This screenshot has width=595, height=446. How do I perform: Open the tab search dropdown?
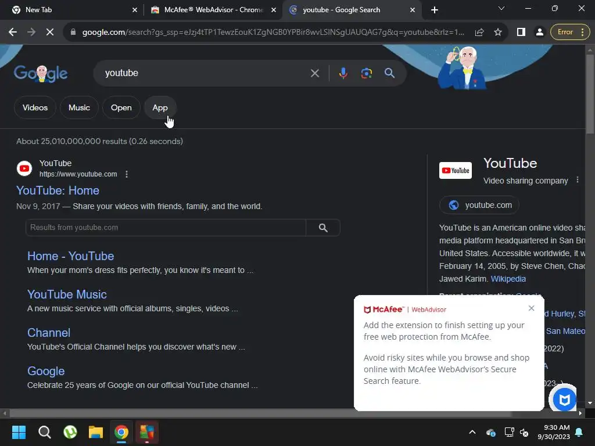pyautogui.click(x=501, y=8)
